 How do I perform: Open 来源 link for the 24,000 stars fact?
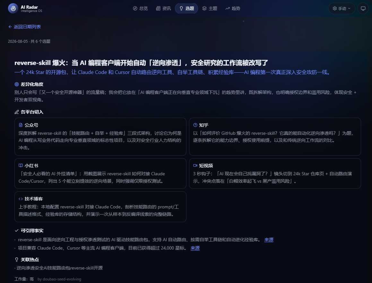[195, 248]
